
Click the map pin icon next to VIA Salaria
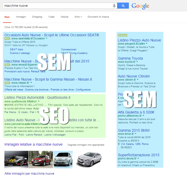[x=119, y=144]
